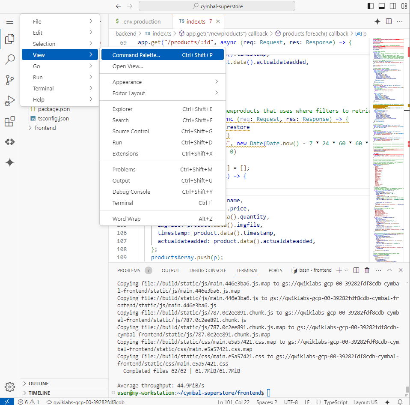The height and width of the screenshot is (405, 410).
Task: Open the Go menu
Action: click(60, 66)
